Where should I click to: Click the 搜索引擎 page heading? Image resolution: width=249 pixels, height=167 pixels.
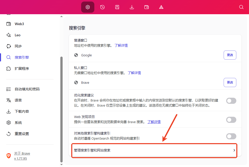coord(77,28)
